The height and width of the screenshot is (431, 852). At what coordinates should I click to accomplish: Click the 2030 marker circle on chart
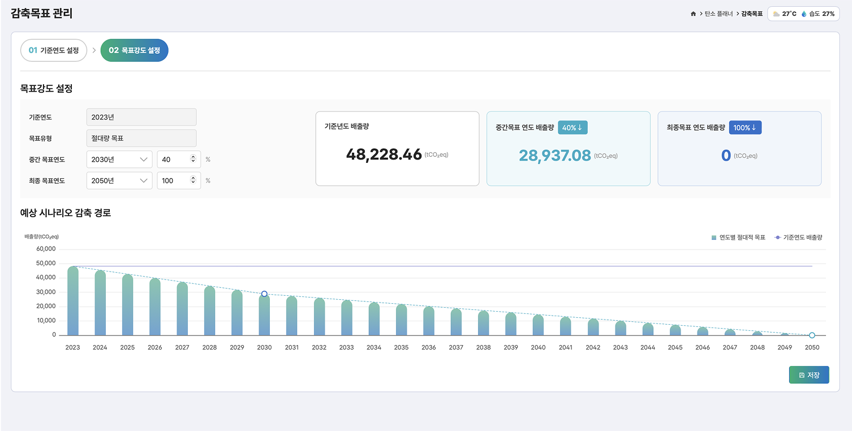pos(264,294)
